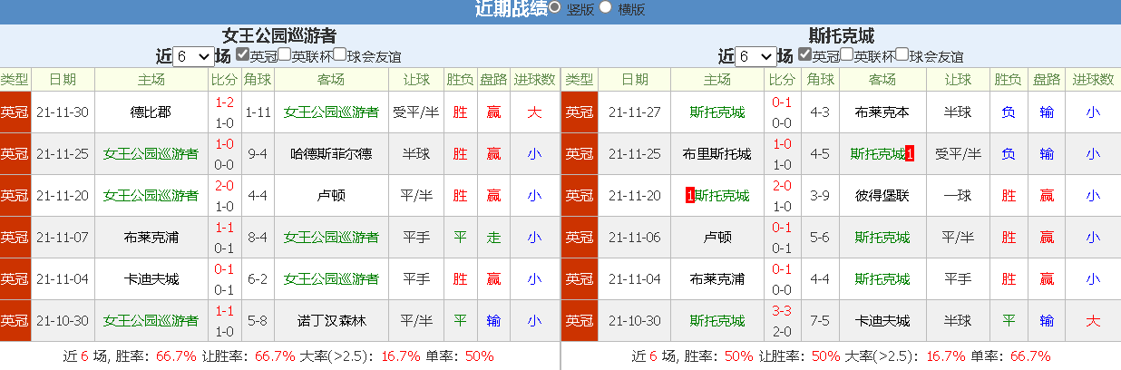Click the 3-3 score on 斯托克城's 21-10-30 row
Image resolution: width=1121 pixels, height=370 pixels.
click(x=782, y=311)
